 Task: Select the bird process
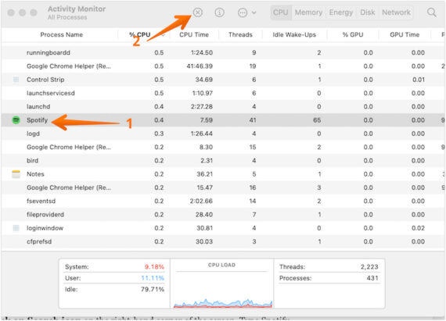tap(32, 160)
